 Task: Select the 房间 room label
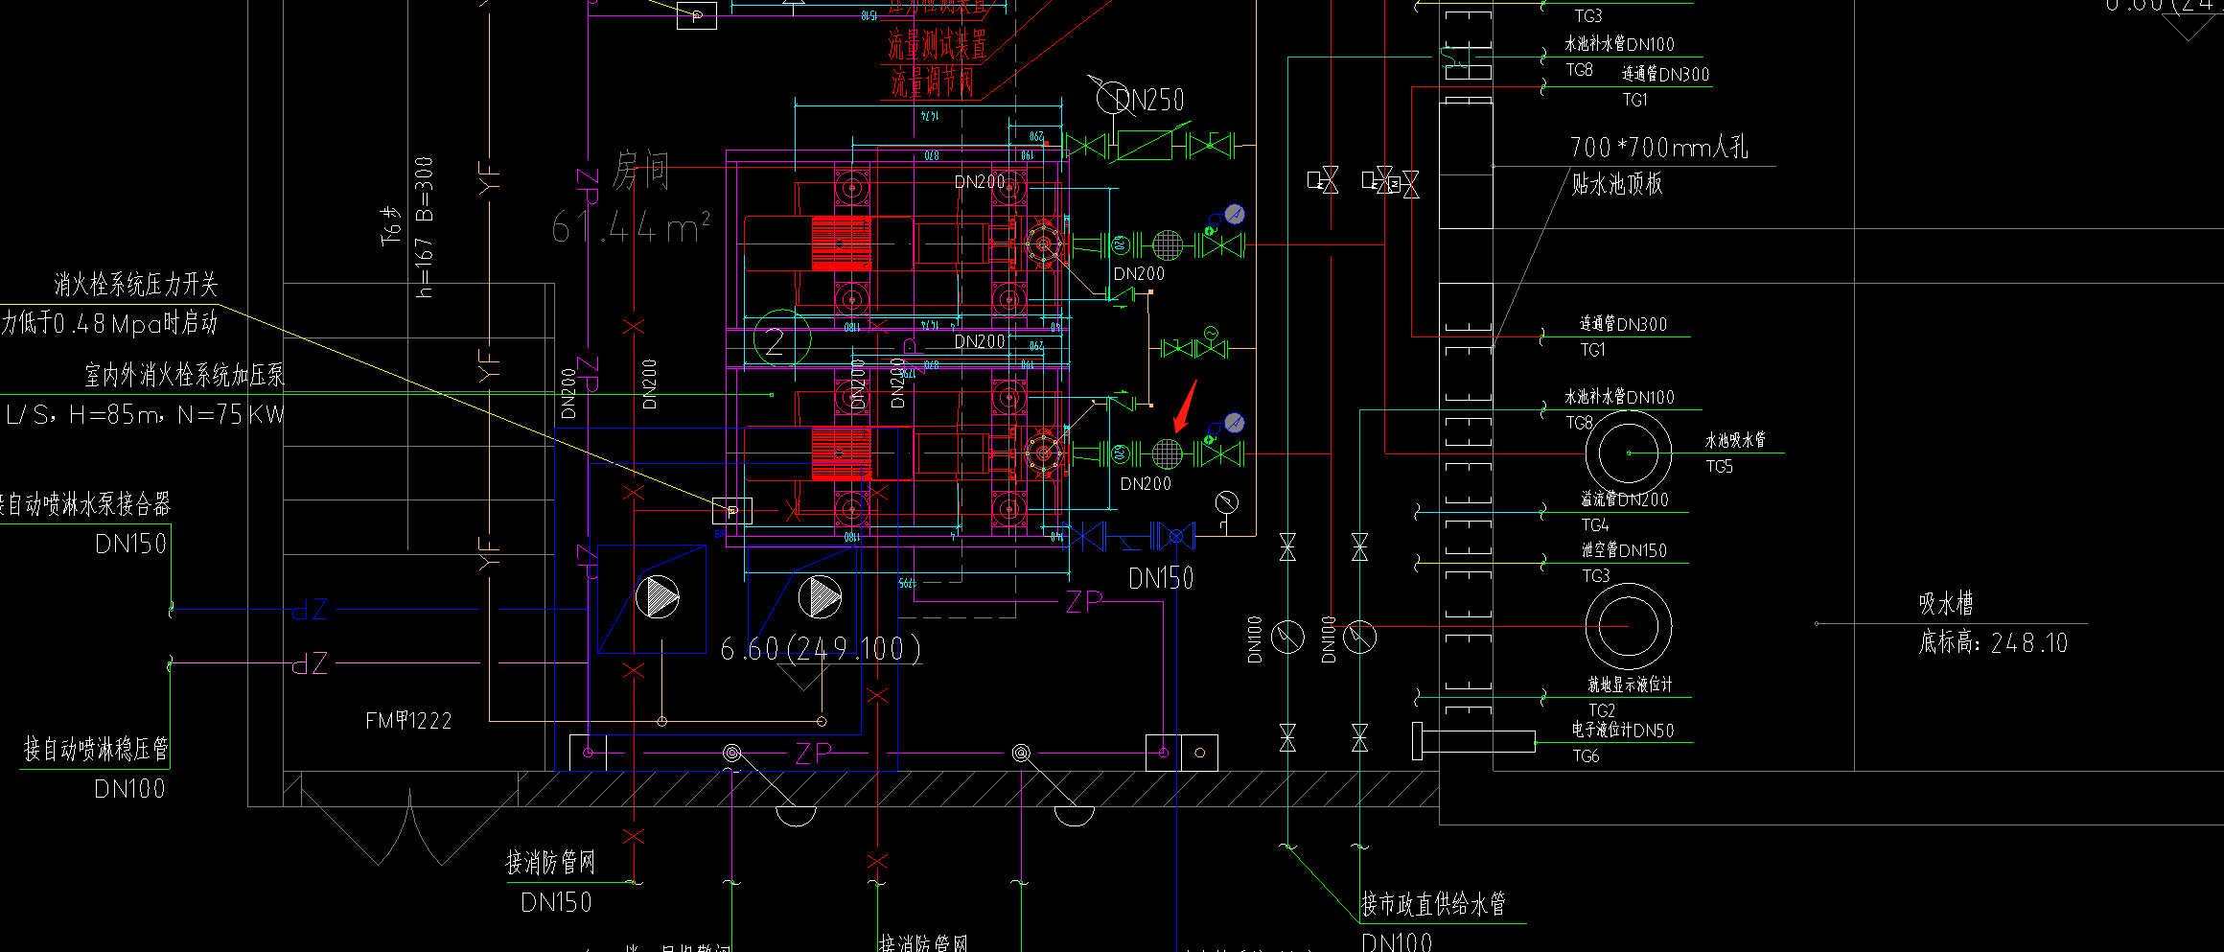640,171
